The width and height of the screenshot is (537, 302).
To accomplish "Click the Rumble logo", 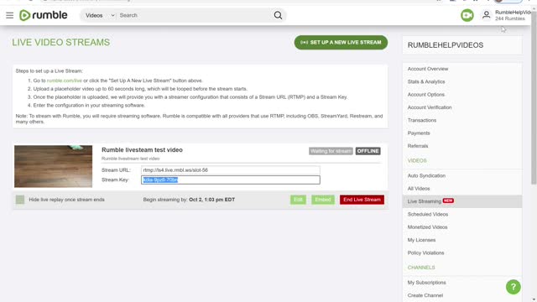I will pos(44,15).
